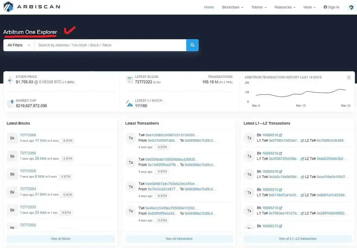Click the Bk icon for block 72772355
Image resolution: width=357 pixels, height=248 pixels.
click(12, 174)
